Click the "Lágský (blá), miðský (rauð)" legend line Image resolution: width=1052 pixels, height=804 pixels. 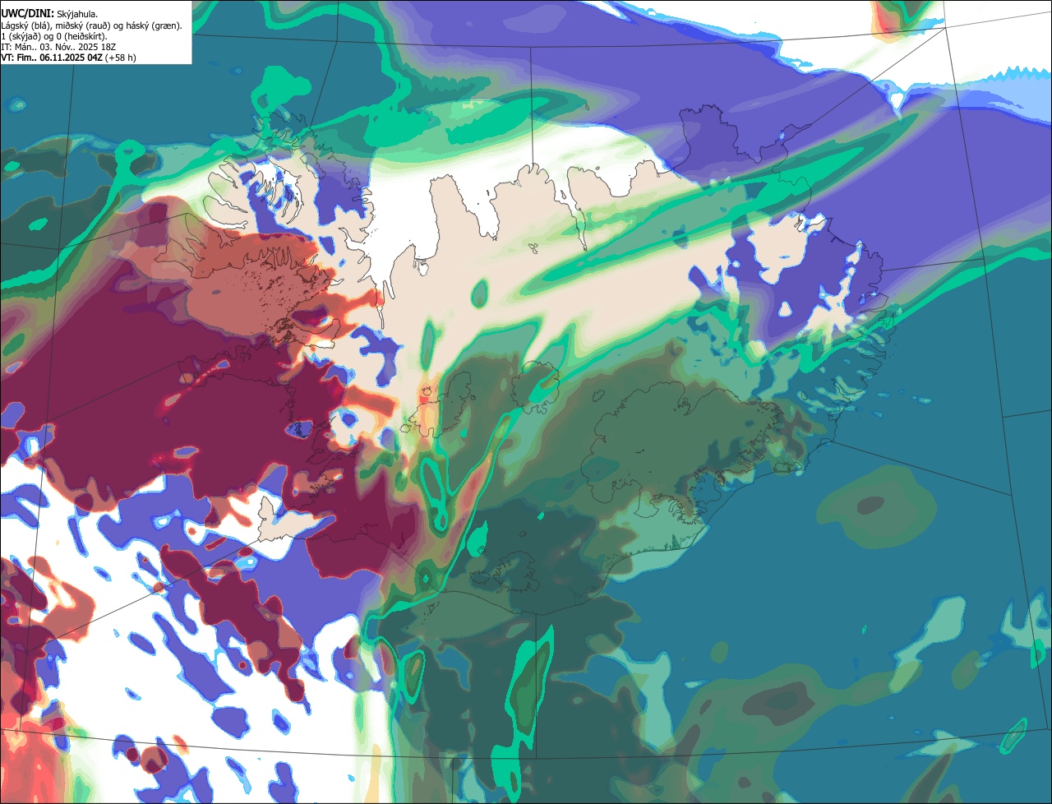point(92,25)
